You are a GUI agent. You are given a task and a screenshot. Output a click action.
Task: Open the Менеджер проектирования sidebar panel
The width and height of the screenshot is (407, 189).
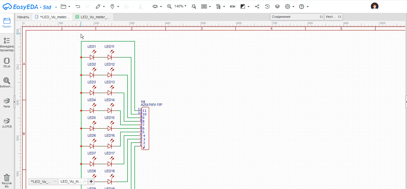[x=7, y=45]
